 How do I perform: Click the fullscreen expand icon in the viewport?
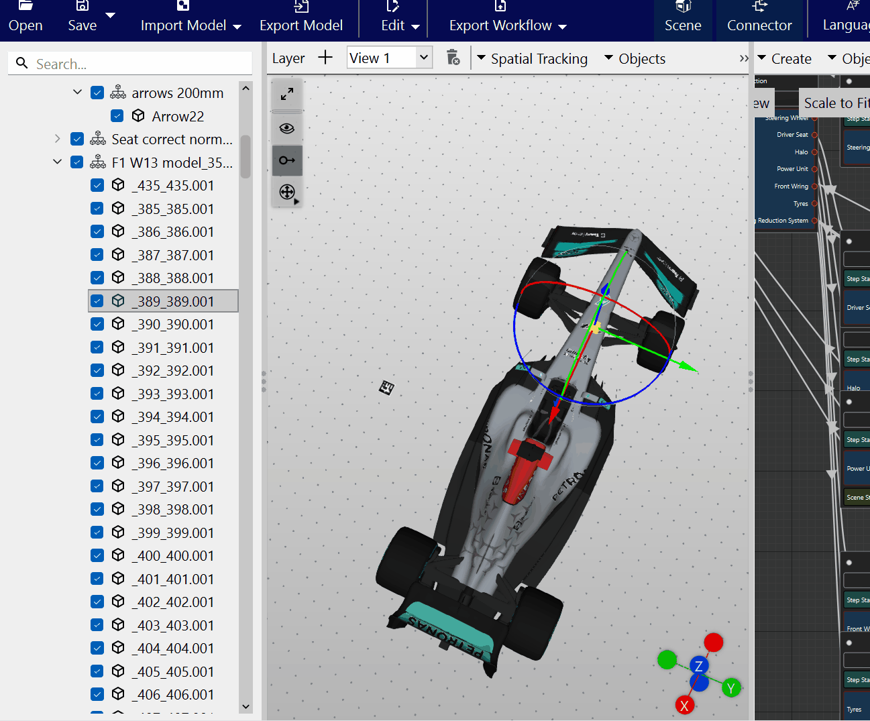click(x=287, y=95)
